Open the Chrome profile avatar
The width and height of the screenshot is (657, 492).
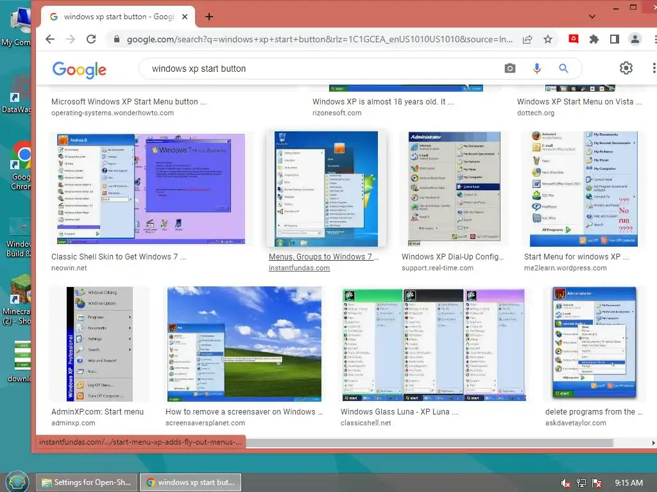tap(635, 39)
